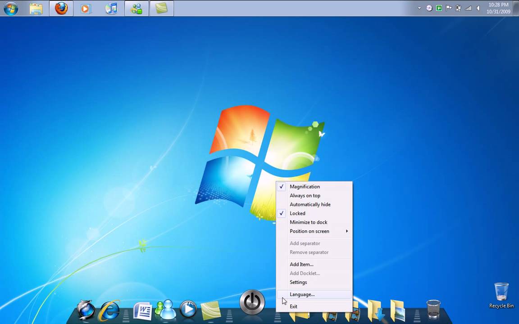Uncheck Magnification in the context menu

314,186
